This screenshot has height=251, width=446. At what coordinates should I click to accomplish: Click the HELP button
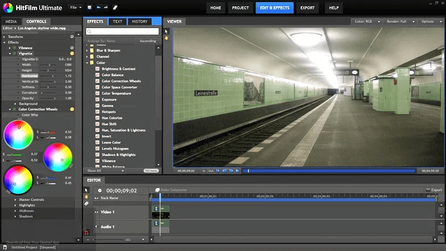pyautogui.click(x=334, y=8)
